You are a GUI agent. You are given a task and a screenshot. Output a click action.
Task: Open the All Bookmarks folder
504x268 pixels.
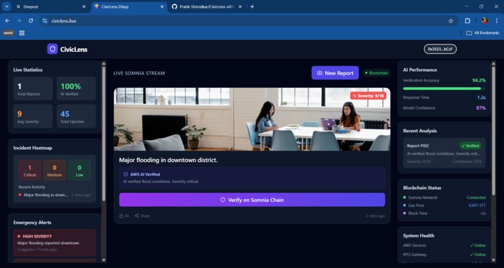point(483,33)
